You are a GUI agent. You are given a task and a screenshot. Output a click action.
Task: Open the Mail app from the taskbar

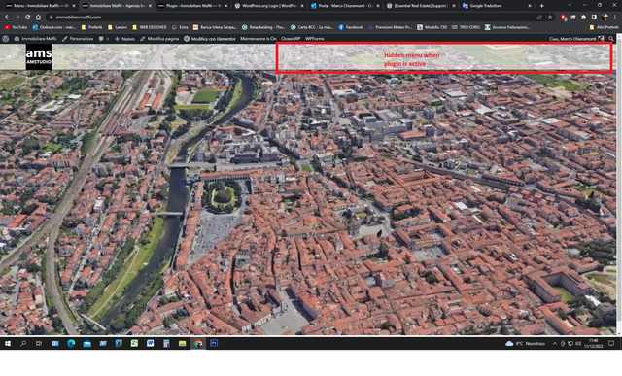[86, 344]
